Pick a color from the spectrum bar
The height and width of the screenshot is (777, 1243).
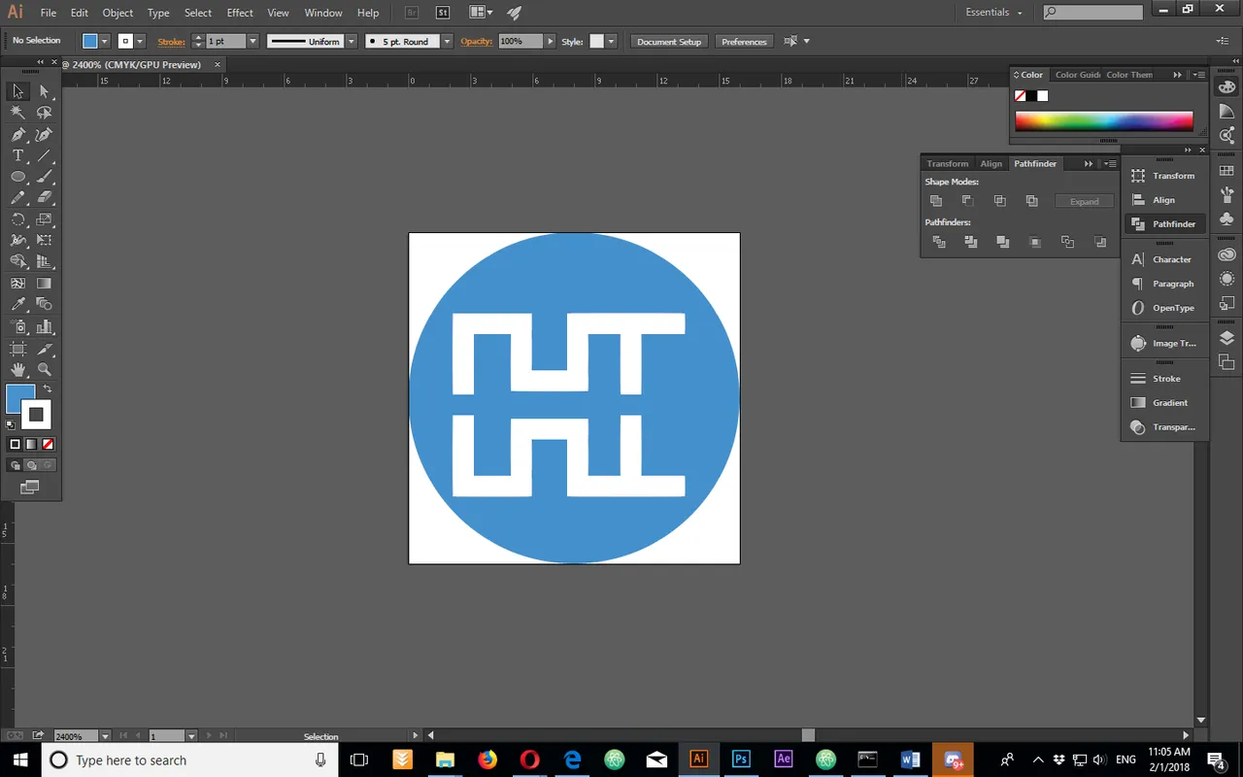click(1104, 121)
